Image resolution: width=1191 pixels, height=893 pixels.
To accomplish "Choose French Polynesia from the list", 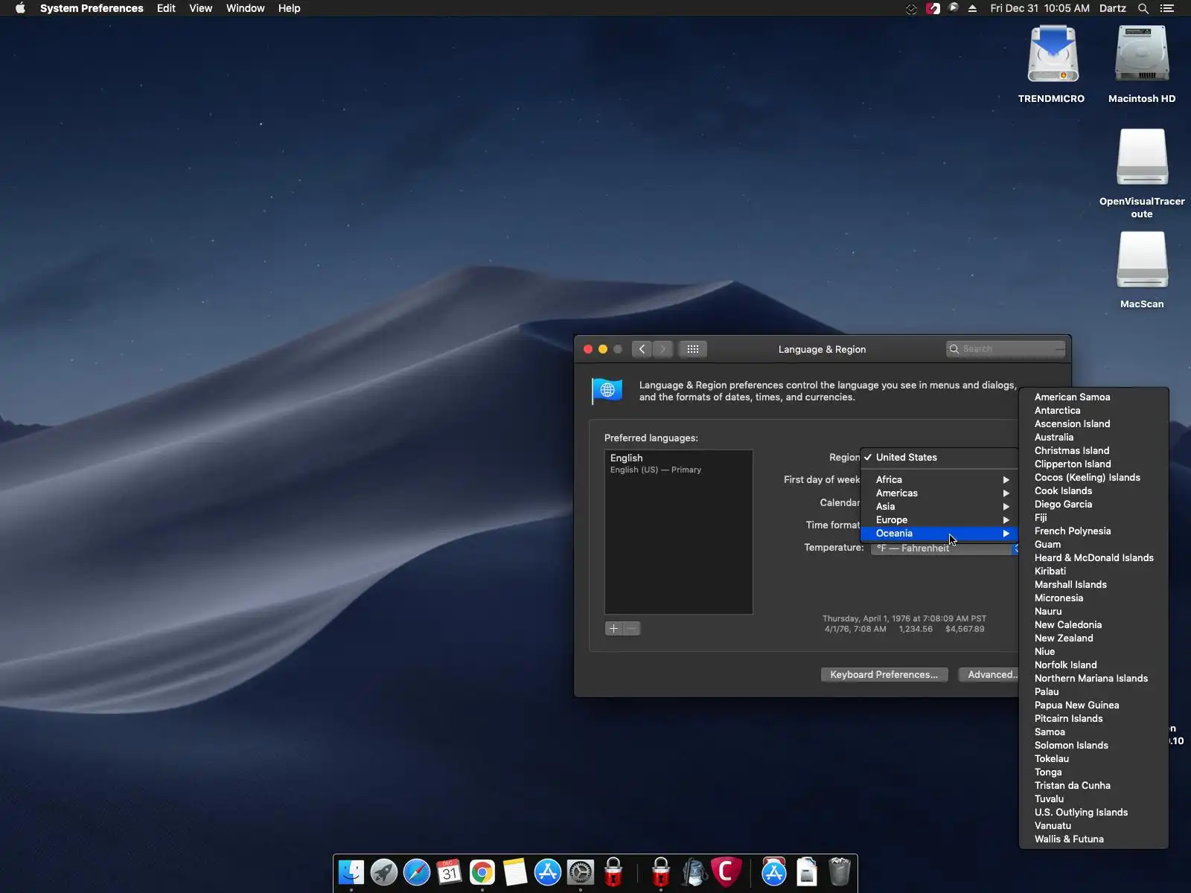I will point(1093,531).
